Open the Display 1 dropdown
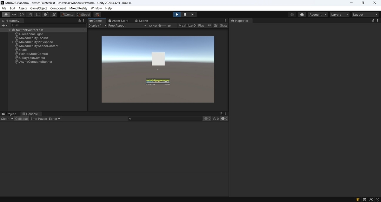This screenshot has width=381, height=202. (x=97, y=26)
